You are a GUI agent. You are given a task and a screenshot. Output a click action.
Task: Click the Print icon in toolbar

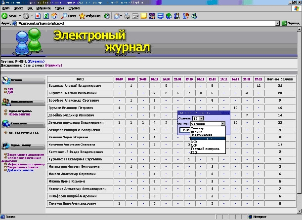(x=127, y=16)
